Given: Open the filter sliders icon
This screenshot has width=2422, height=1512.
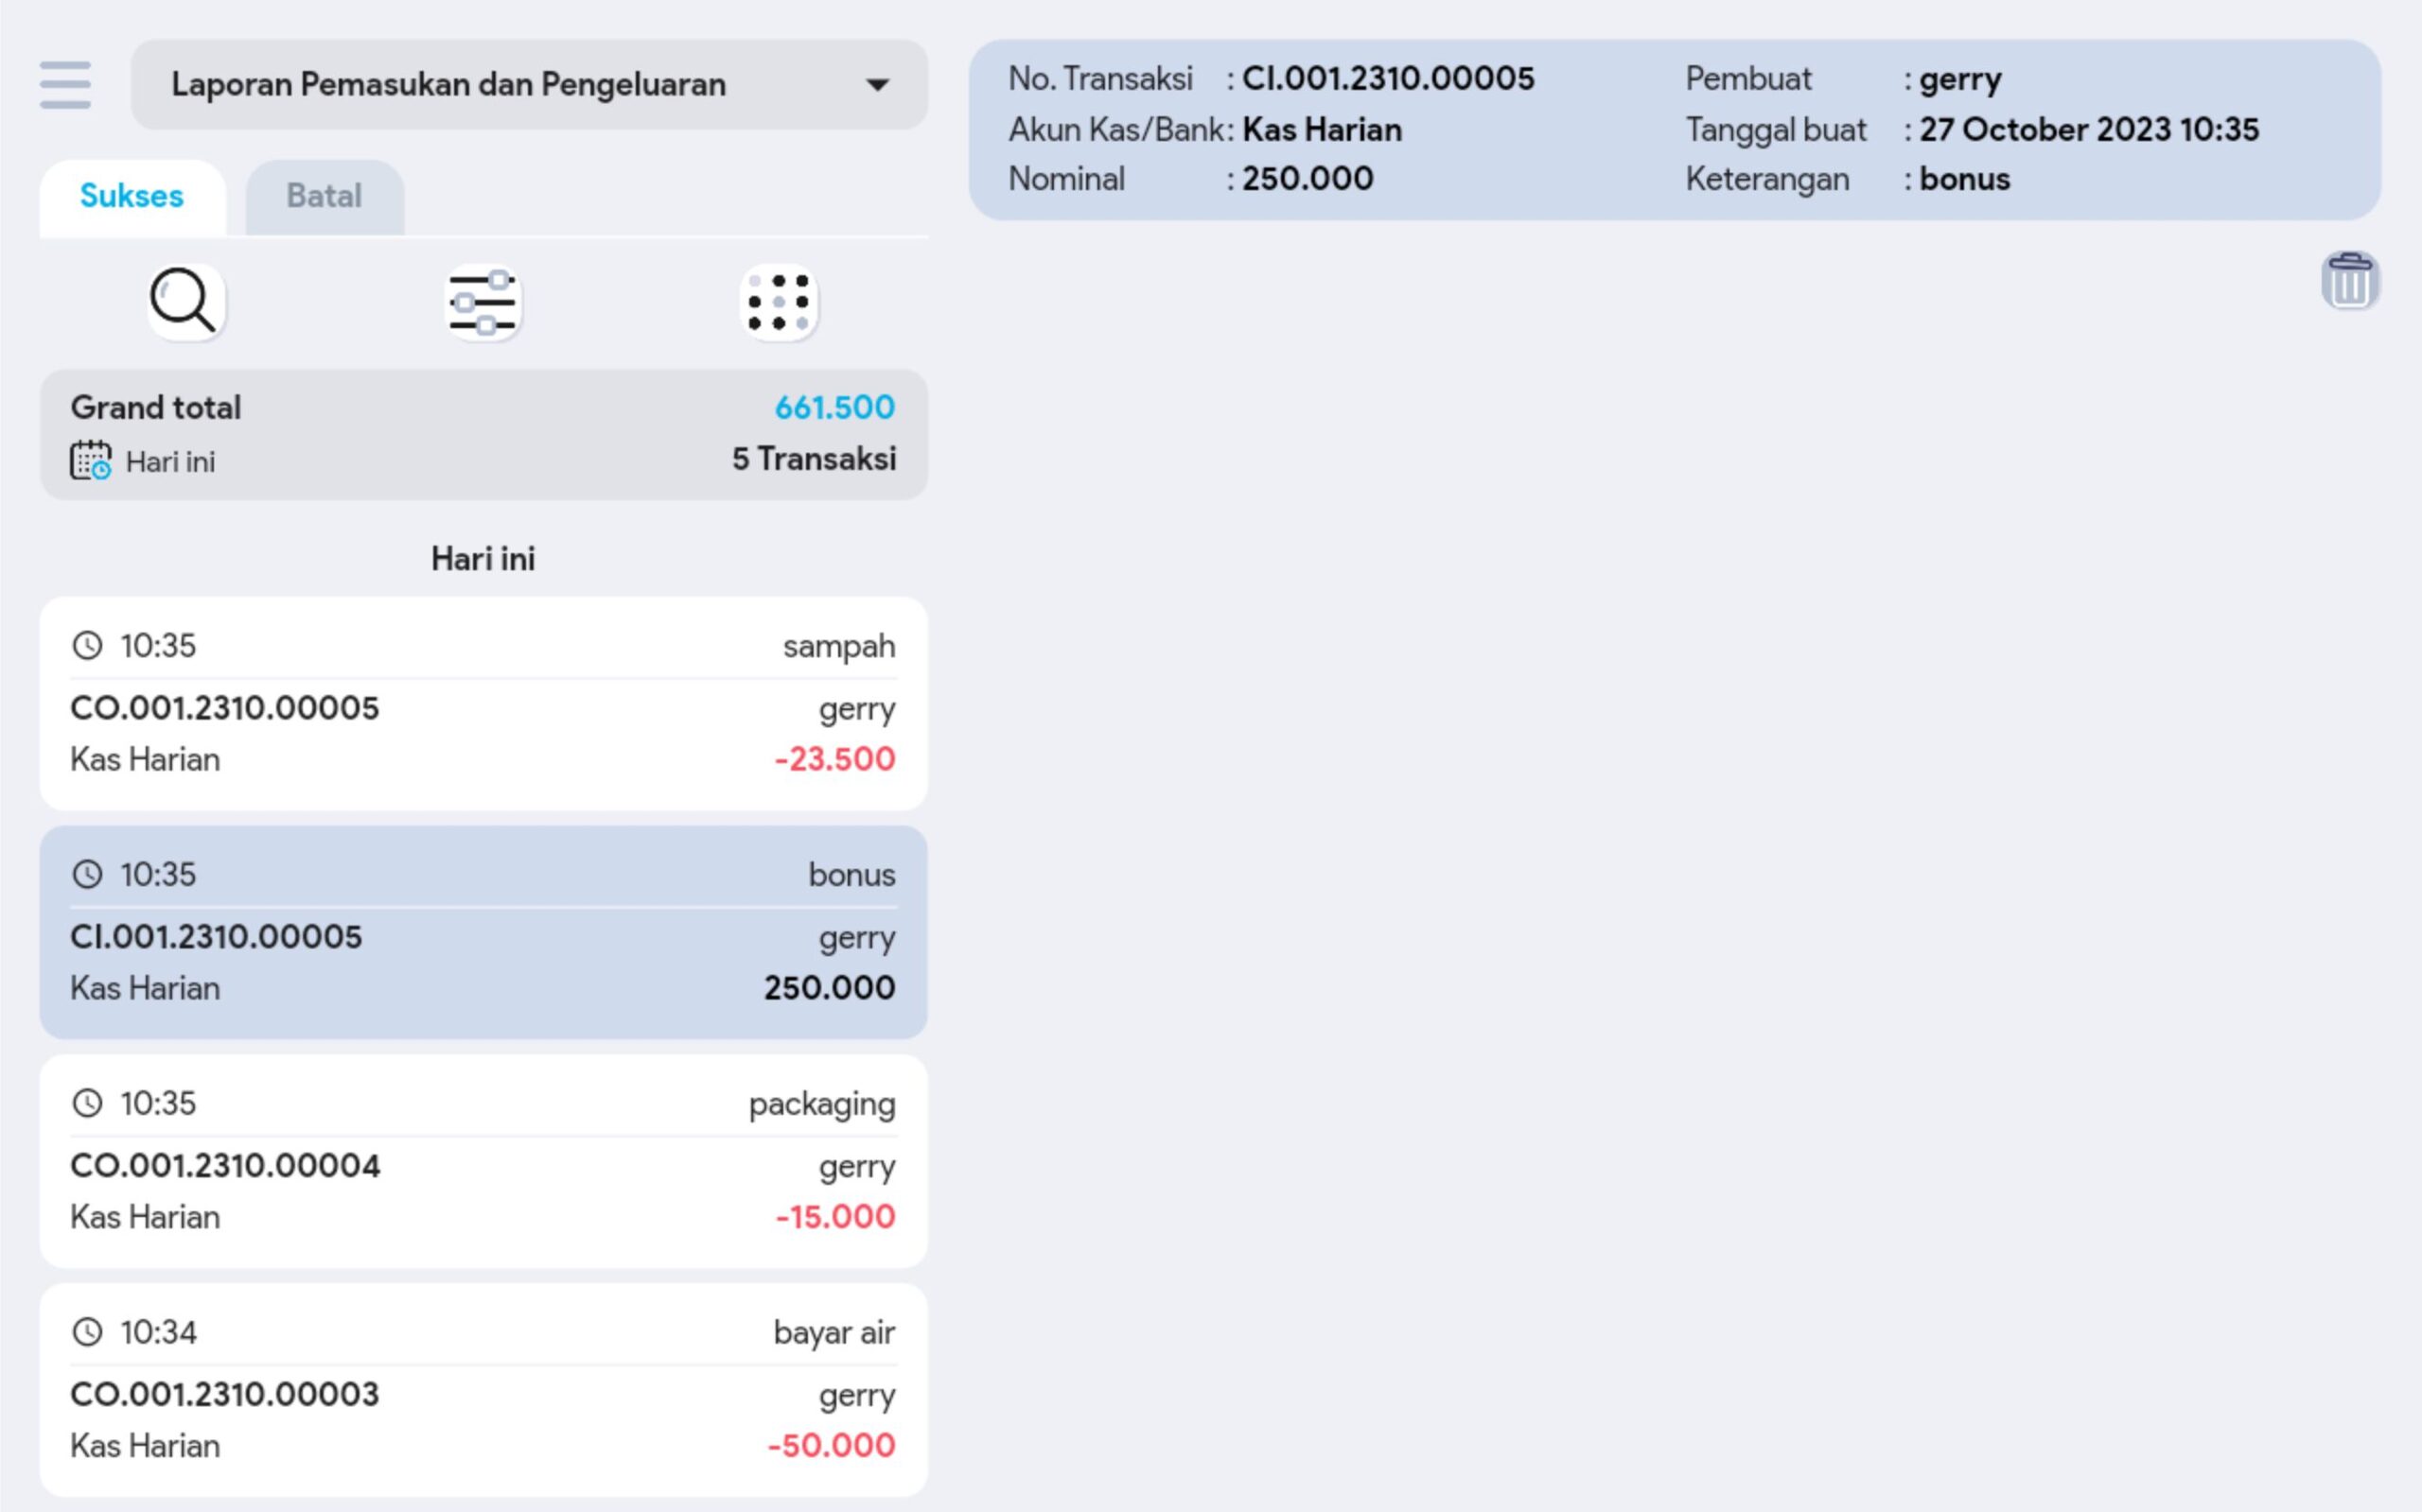Looking at the screenshot, I should [x=483, y=302].
